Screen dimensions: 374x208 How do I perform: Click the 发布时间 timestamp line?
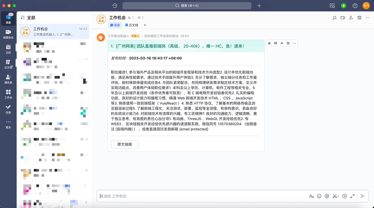[x=146, y=58]
